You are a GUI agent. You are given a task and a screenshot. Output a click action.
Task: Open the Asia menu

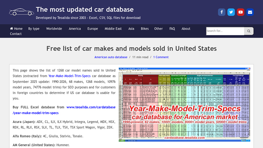tap(131, 29)
